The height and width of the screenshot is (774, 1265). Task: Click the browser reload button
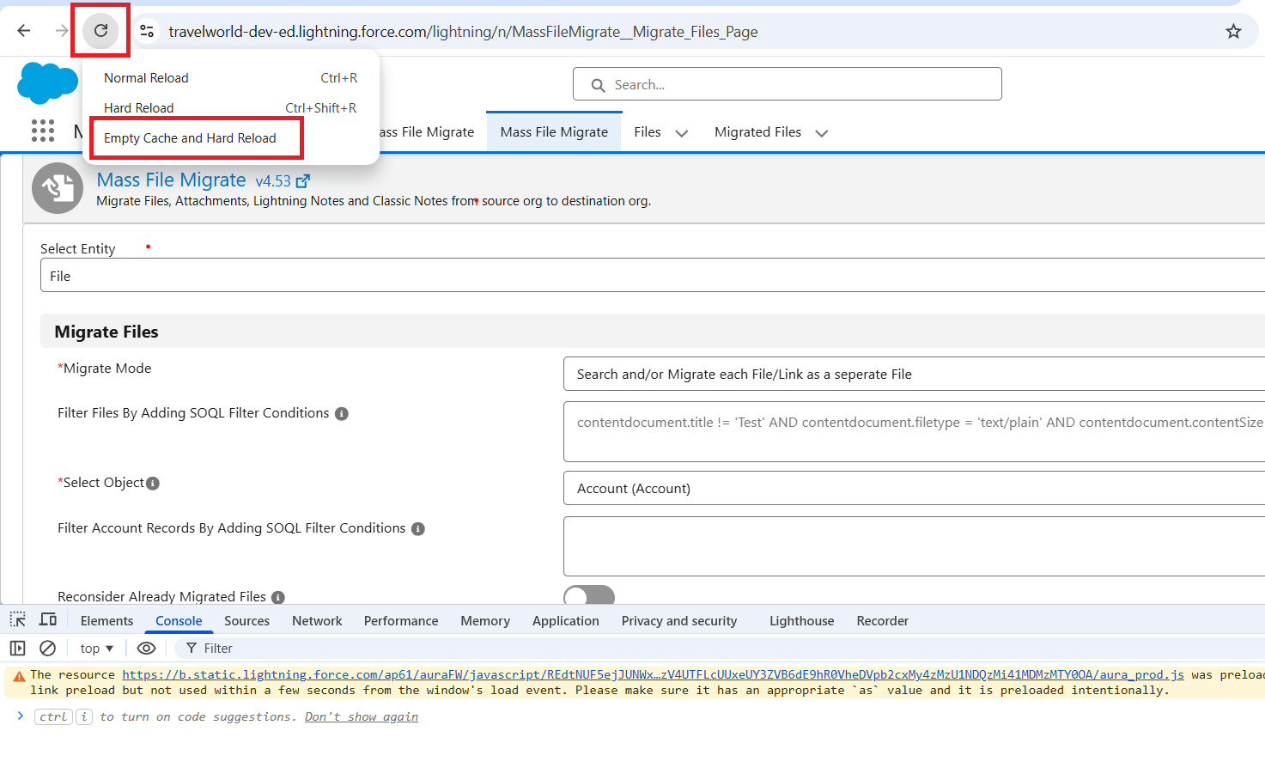[x=101, y=31]
